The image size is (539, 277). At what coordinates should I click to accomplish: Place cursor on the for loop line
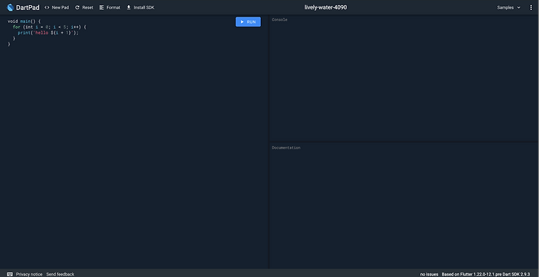pyautogui.click(x=50, y=27)
